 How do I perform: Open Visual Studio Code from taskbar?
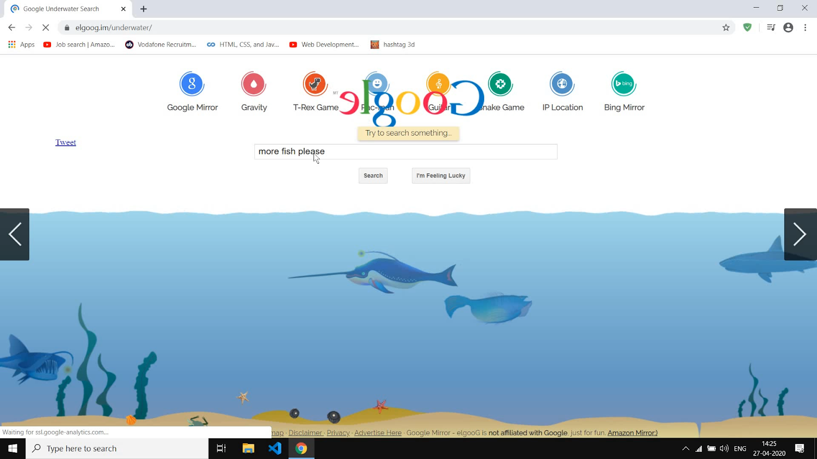point(275,448)
